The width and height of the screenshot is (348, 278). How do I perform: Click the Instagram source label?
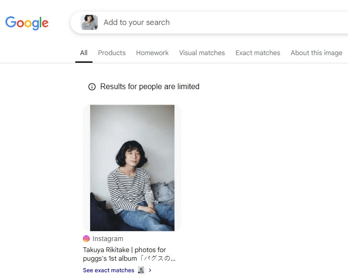pyautogui.click(x=108, y=239)
